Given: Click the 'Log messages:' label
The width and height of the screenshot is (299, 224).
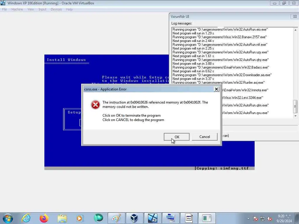Looking at the screenshot, I should (182, 23).
